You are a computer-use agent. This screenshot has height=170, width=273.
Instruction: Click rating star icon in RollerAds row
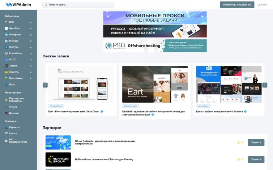click(239, 143)
